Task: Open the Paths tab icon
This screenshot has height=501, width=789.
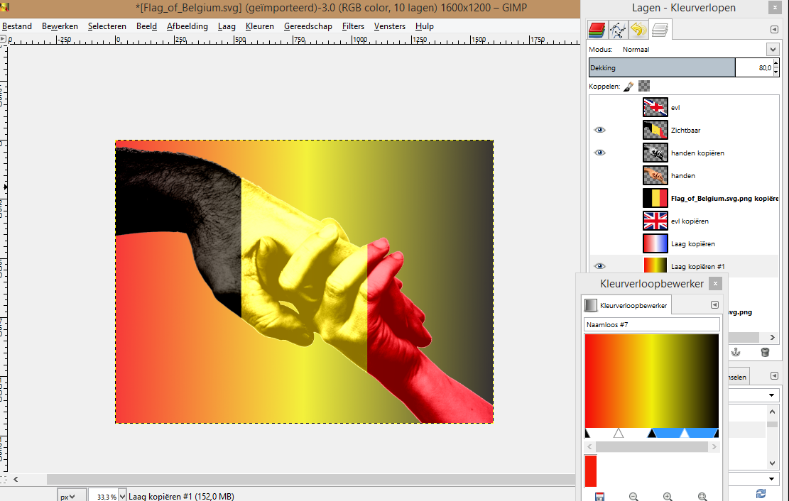Action: coord(617,30)
